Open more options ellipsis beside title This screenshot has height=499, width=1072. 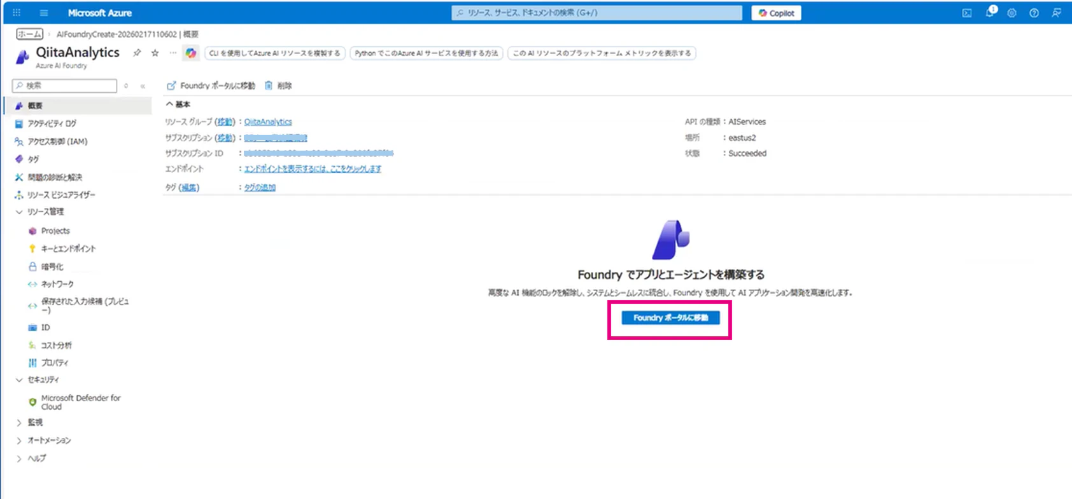(173, 53)
